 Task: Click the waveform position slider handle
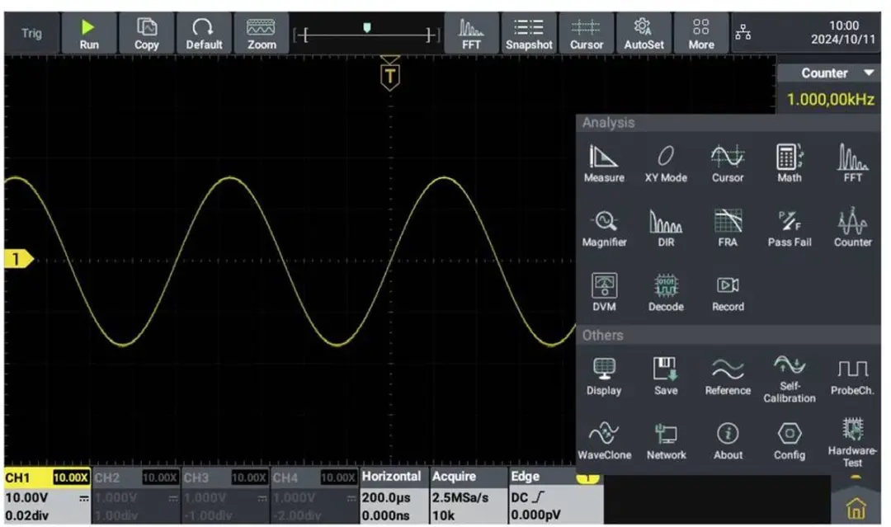[x=367, y=27]
